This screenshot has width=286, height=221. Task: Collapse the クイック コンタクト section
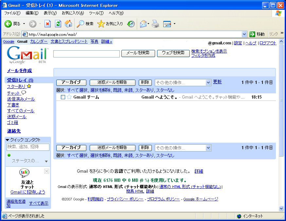click(7, 140)
